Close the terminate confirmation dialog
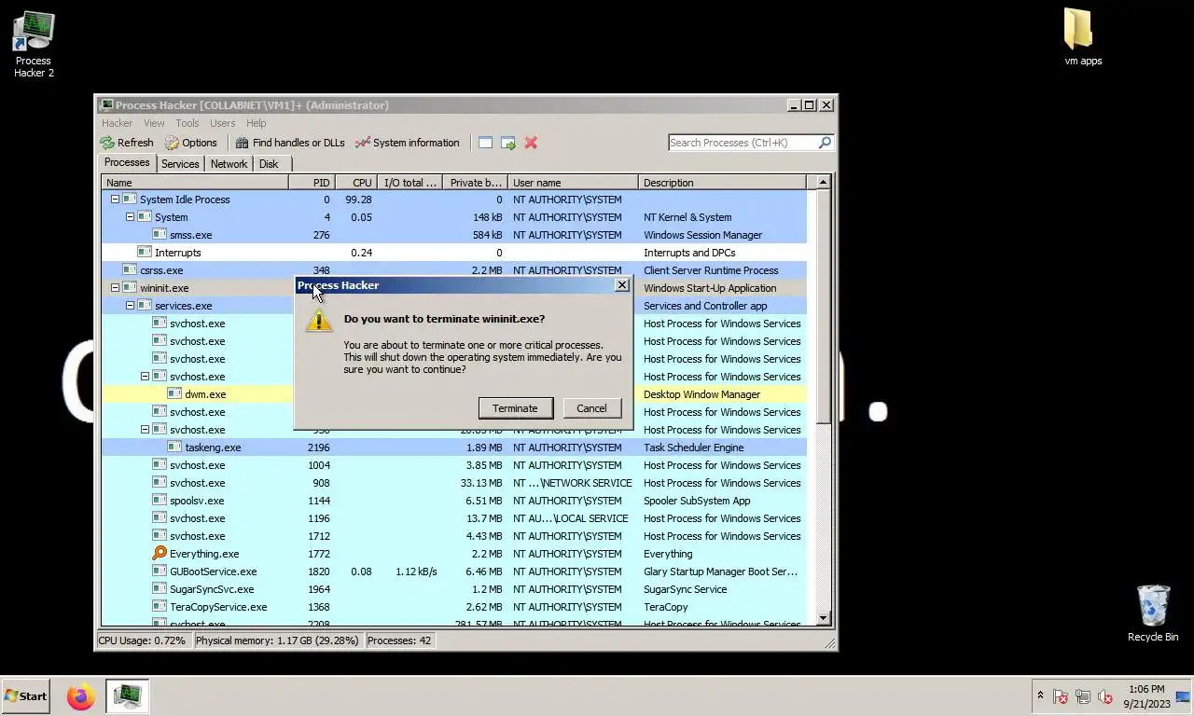1194x716 pixels. tap(622, 285)
